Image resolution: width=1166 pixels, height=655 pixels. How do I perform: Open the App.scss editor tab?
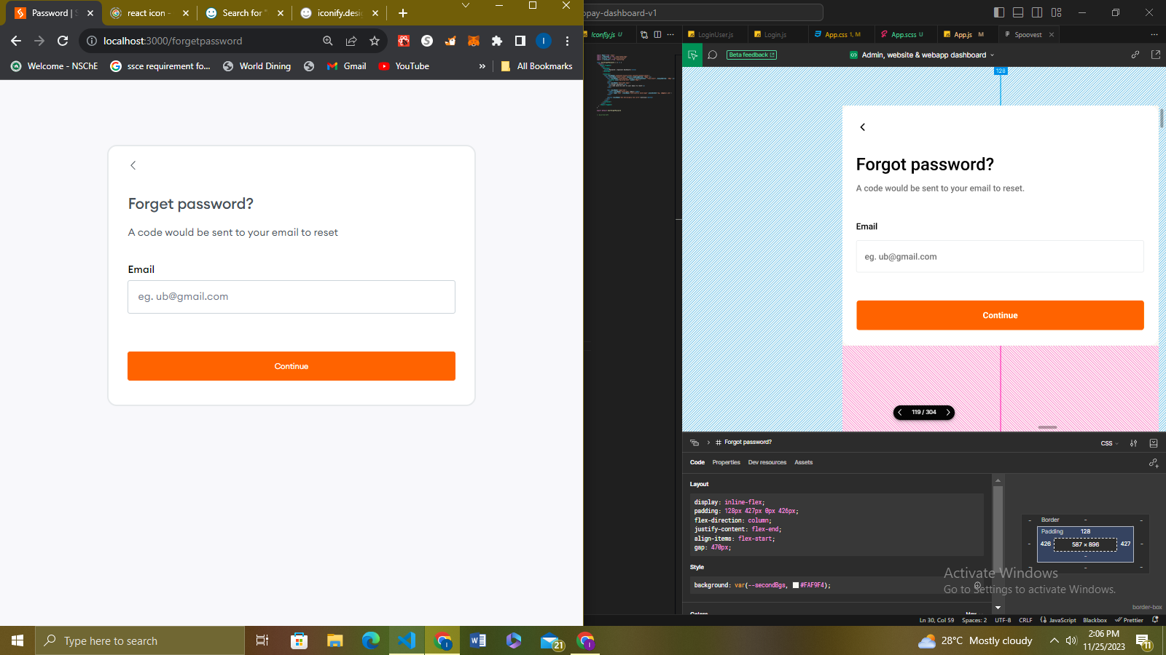[902, 35]
